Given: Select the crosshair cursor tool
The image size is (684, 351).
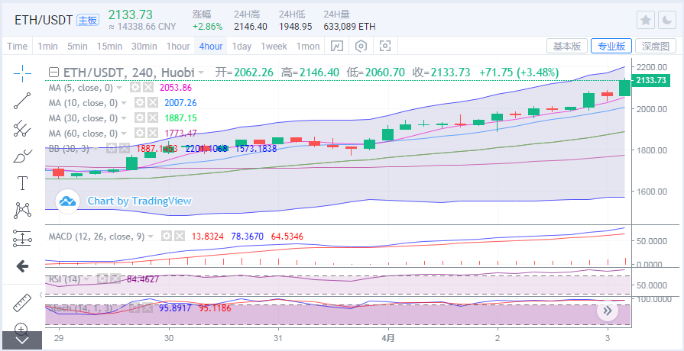Looking at the screenshot, I should pos(22,73).
